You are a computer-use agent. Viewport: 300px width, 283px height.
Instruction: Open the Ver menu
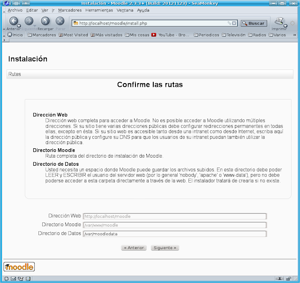tap(45, 10)
